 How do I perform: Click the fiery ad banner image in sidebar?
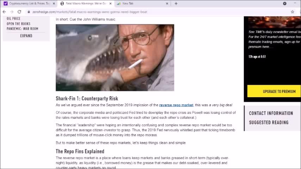275,22
